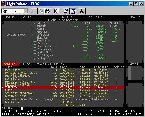Image resolution: width=145 pixels, height=117 pixels.
Task: Click the Wheel indicator bar
Action: (130, 73)
